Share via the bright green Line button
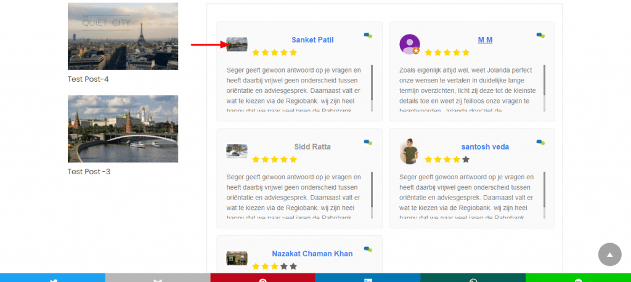 coord(578,278)
